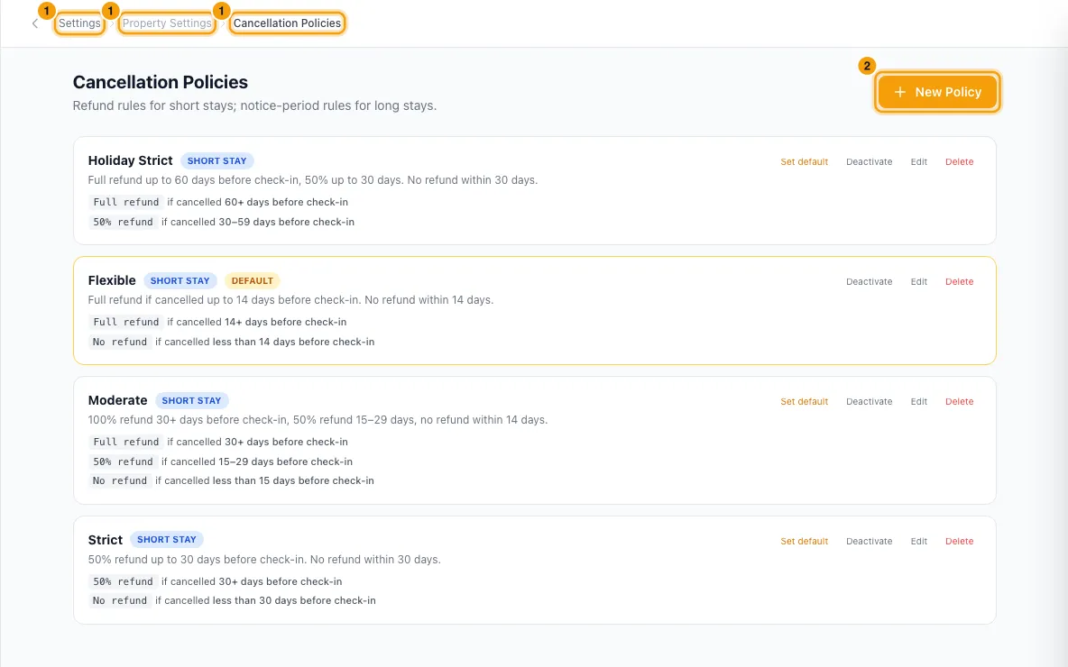Edit the Moderate policy
1068x667 pixels.
(919, 402)
